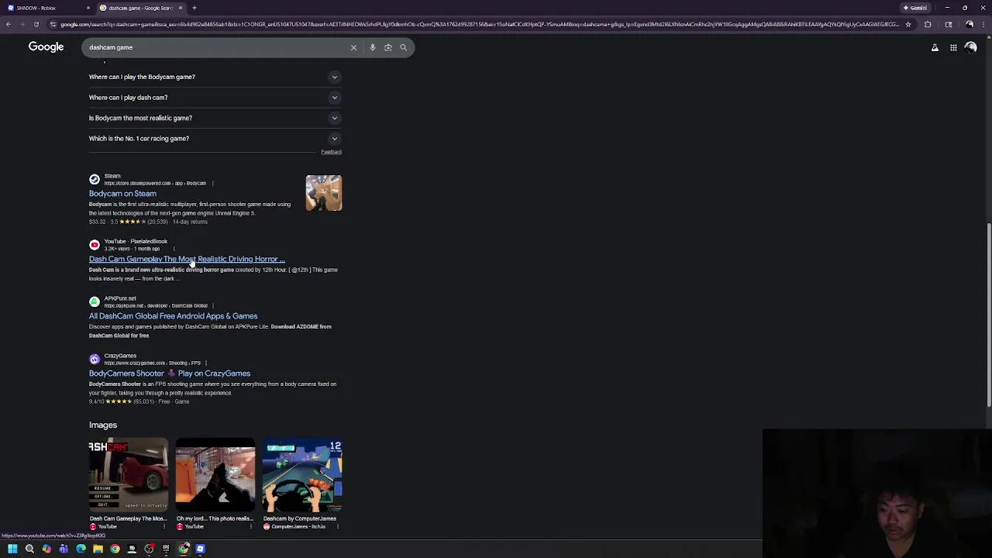Click the Feedback link

(x=331, y=152)
